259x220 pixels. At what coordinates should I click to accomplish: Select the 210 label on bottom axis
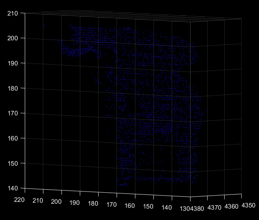click(38, 201)
